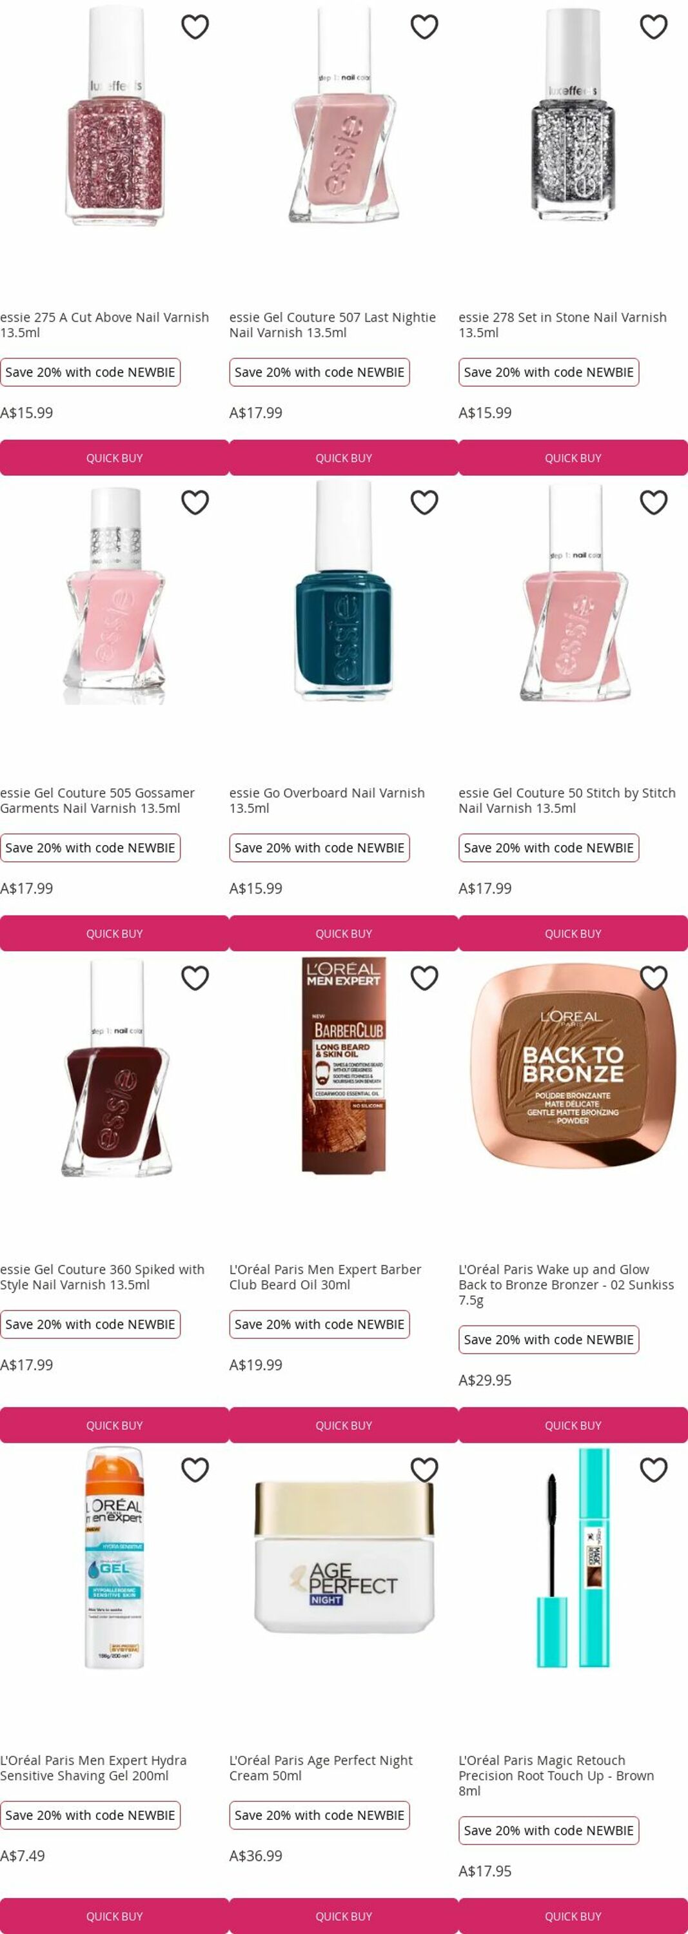Favorite the essie Gel Couture 507 Last Nightie
This screenshot has height=1934, width=688.
coord(424,27)
